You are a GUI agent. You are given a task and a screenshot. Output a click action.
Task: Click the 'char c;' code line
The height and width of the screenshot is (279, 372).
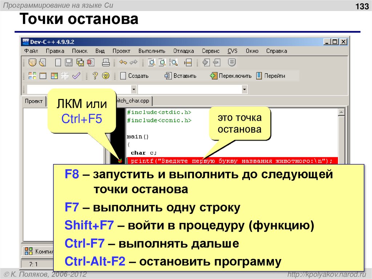point(143,153)
